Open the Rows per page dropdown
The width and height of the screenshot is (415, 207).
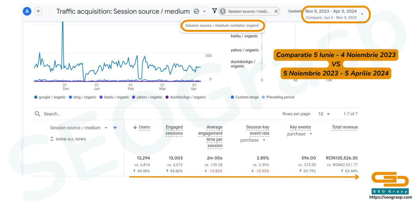click(x=324, y=114)
